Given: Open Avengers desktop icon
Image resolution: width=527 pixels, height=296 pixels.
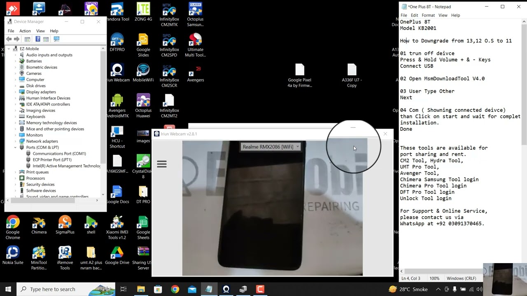Looking at the screenshot, I should click(195, 73).
